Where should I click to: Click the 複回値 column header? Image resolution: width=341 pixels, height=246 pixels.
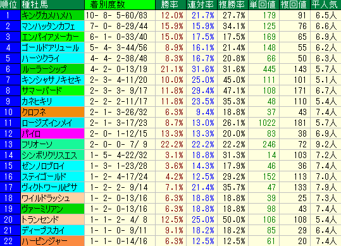pyautogui.click(x=294, y=5)
